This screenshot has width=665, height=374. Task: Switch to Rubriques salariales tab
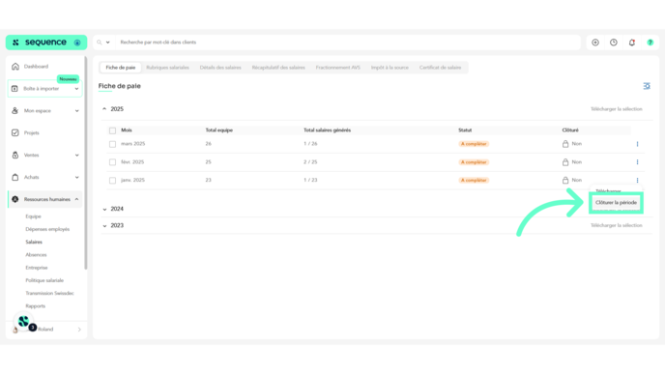pos(167,68)
